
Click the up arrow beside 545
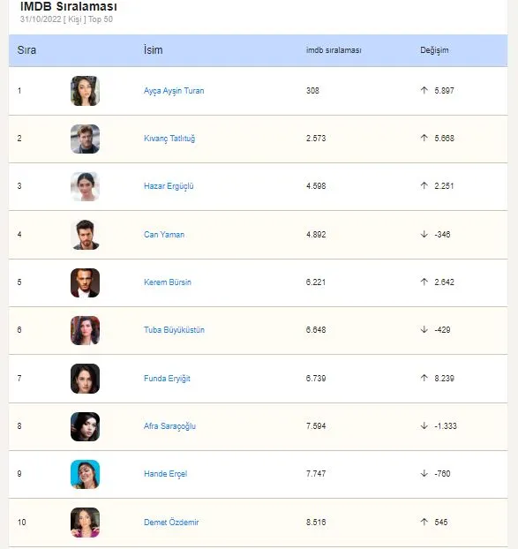[424, 522]
